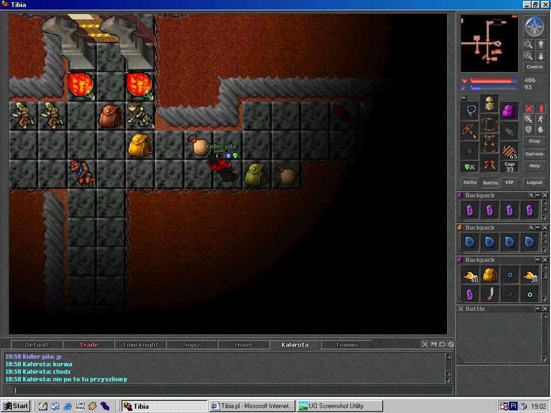The width and height of the screenshot is (551, 413).
Task: Click the amulet necklace slot
Action: (x=470, y=111)
